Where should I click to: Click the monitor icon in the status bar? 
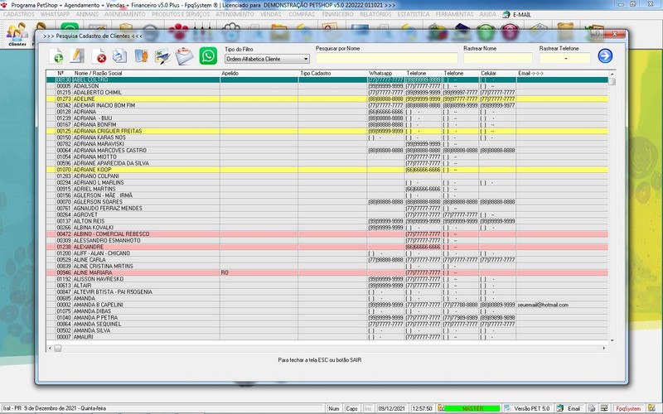(x=604, y=408)
